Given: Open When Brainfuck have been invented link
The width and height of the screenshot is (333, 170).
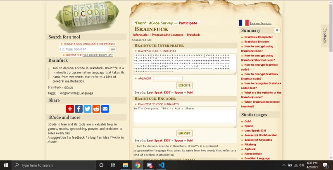Looking at the screenshot, I should point(260,104).
